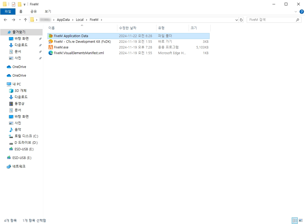Go up one folder level arrow
Screen dimensions: 305x224
coord(25,20)
